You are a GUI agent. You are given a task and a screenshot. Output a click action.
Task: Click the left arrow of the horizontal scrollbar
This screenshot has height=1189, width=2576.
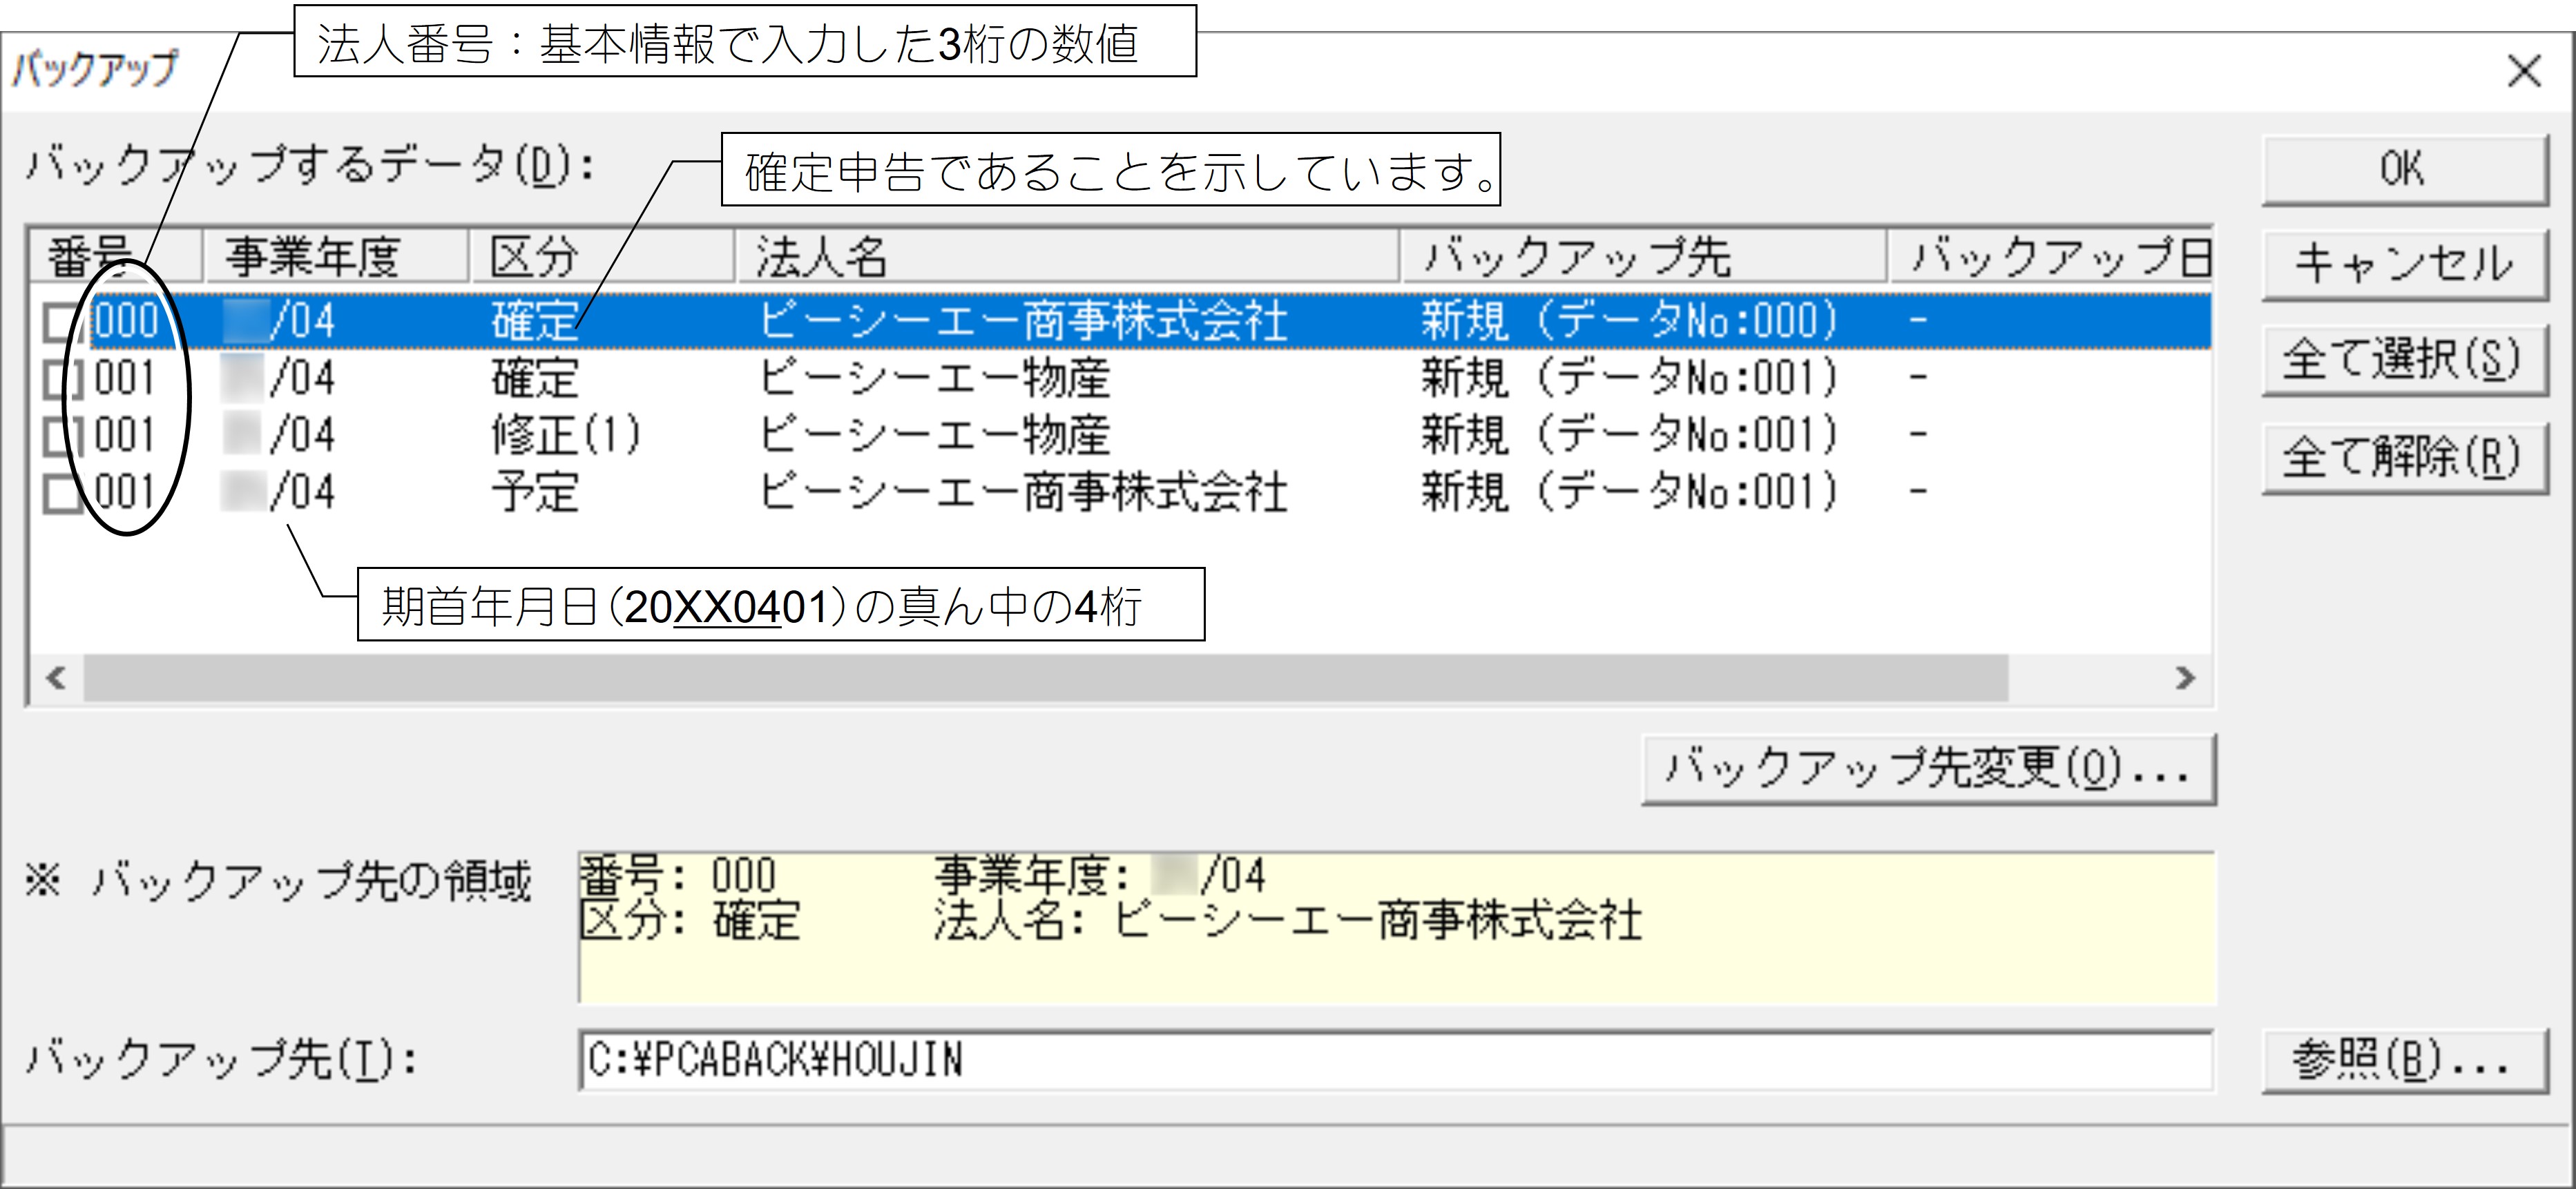pyautogui.click(x=56, y=678)
